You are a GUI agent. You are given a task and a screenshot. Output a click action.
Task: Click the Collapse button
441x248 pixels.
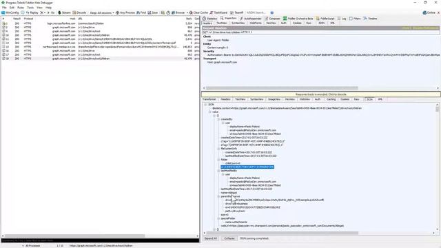pos(229,238)
